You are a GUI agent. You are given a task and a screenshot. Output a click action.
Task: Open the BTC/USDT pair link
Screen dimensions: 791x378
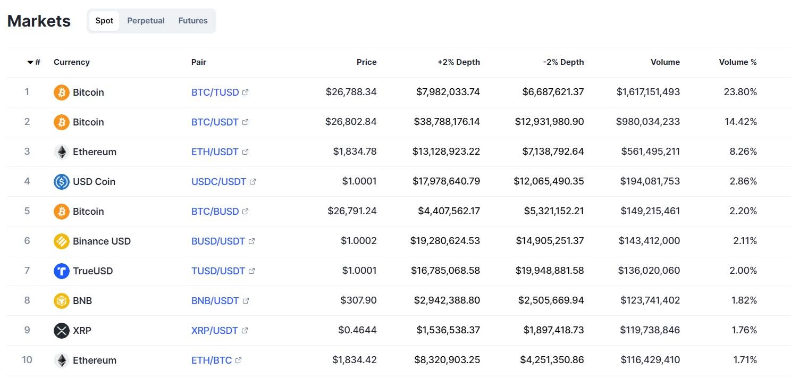(215, 122)
